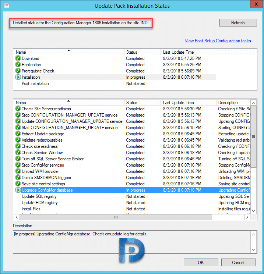The image size is (264, 274).
Task: Click check icon for Turn off SQL Server Service Broker
Action: pyautogui.click(x=18, y=159)
